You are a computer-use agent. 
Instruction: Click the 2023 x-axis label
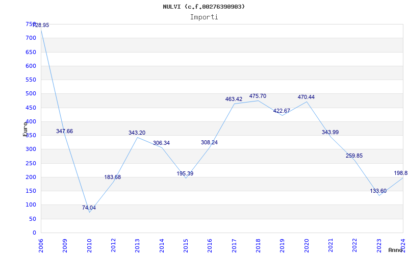(379, 245)
